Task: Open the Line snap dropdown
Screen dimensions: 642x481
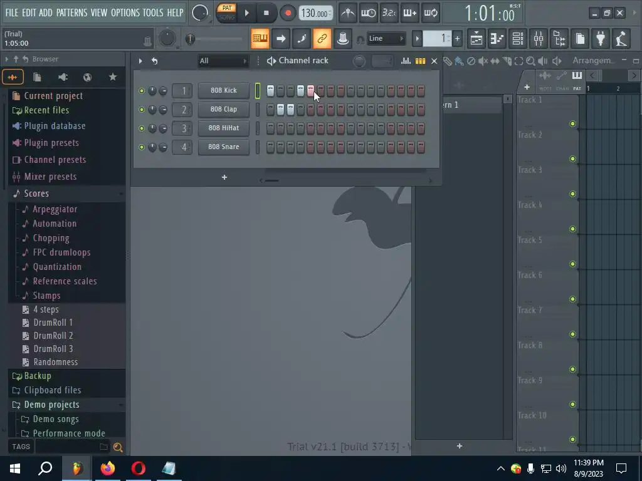Action: [x=386, y=38]
